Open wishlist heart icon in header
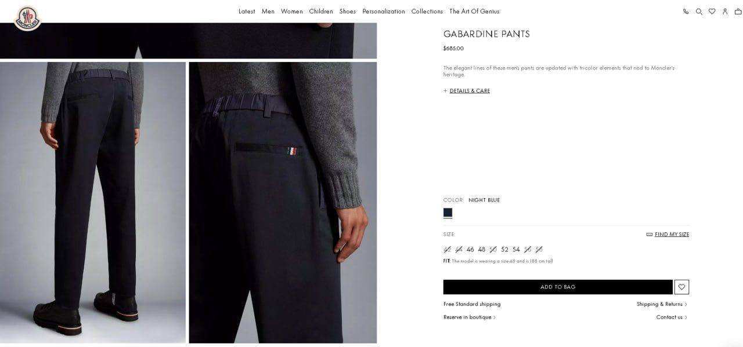Screen dimensions: 743x347 712,12
